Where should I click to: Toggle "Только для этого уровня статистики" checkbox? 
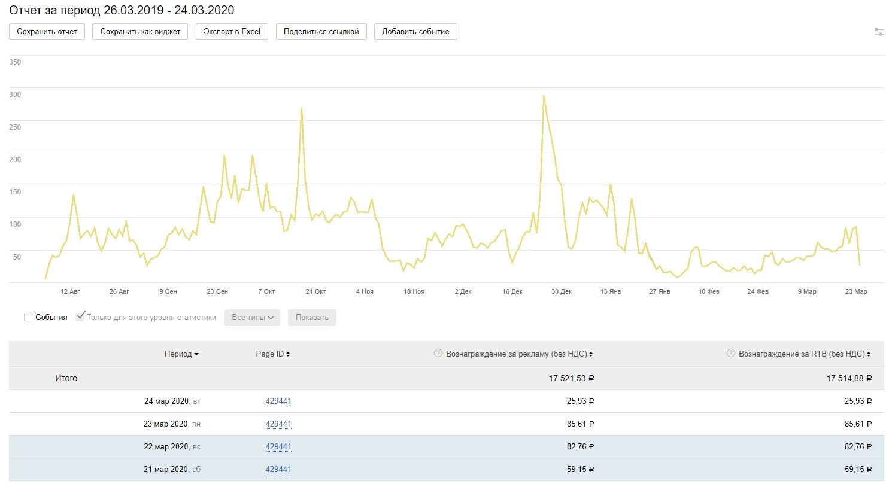(x=80, y=317)
